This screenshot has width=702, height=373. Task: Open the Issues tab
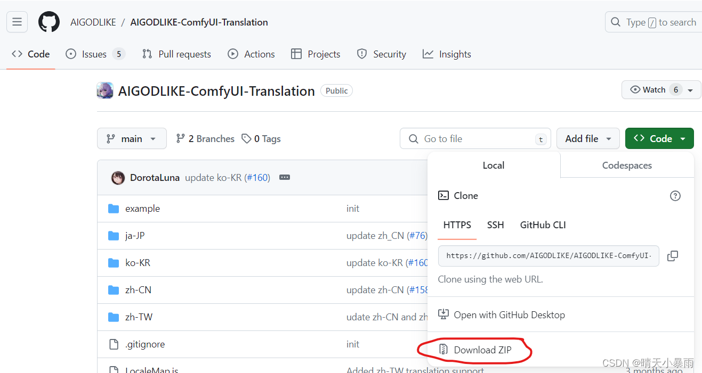click(x=95, y=54)
